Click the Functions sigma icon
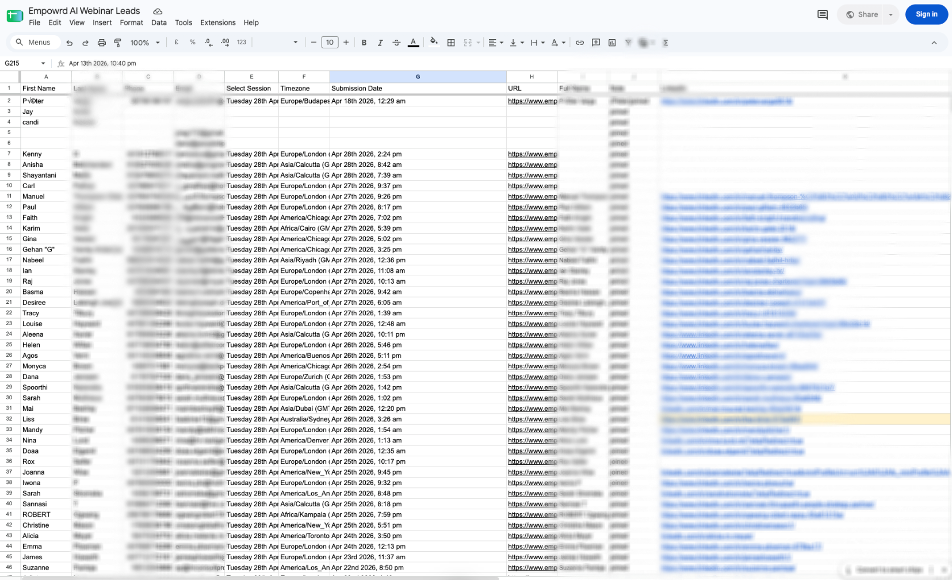This screenshot has width=952, height=580. point(666,43)
